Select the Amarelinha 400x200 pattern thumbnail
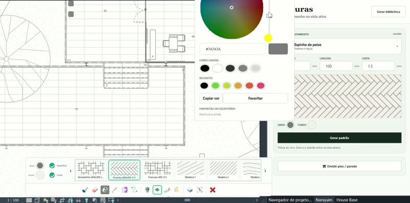 (91, 170)
